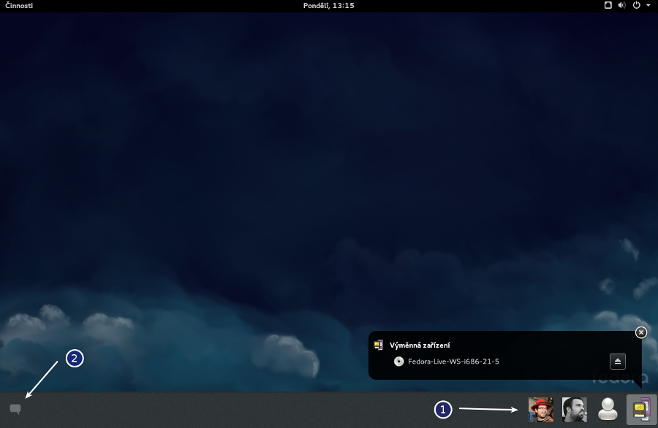Eject the Fedora-Live-WS-i686-21-5 disc
This screenshot has height=428, width=658.
click(x=618, y=361)
